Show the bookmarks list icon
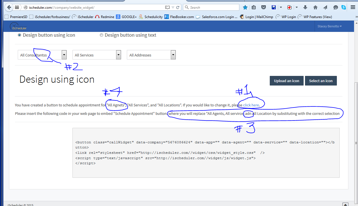Screen dimensions: 358x206 click(x=254, y=7)
